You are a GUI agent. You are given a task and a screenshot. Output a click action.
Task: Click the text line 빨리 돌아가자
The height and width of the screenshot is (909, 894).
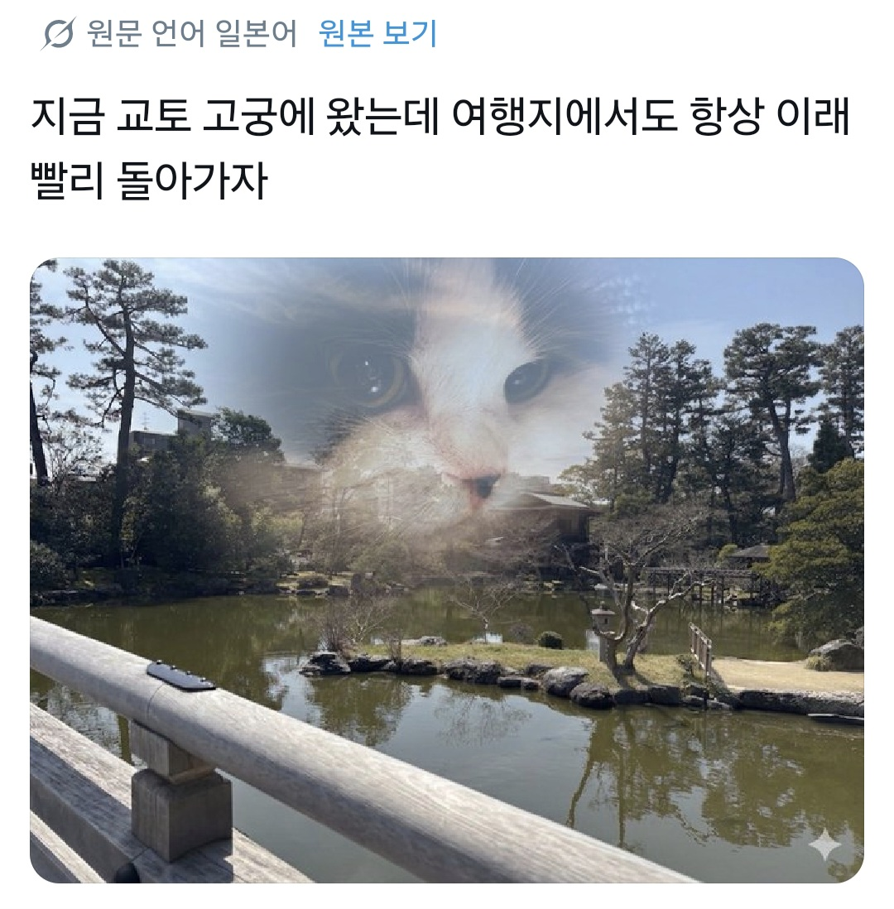click(148, 181)
